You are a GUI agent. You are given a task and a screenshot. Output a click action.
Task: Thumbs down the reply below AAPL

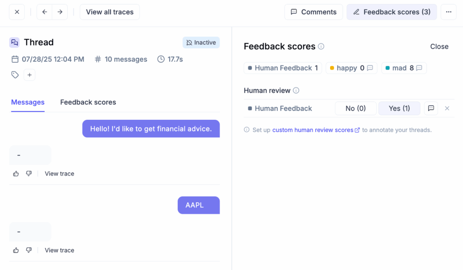click(x=29, y=250)
